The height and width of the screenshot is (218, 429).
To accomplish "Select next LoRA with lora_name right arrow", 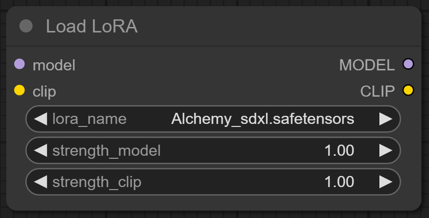I will (386, 119).
